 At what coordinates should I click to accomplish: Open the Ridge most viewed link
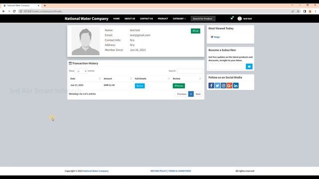[x=217, y=37]
